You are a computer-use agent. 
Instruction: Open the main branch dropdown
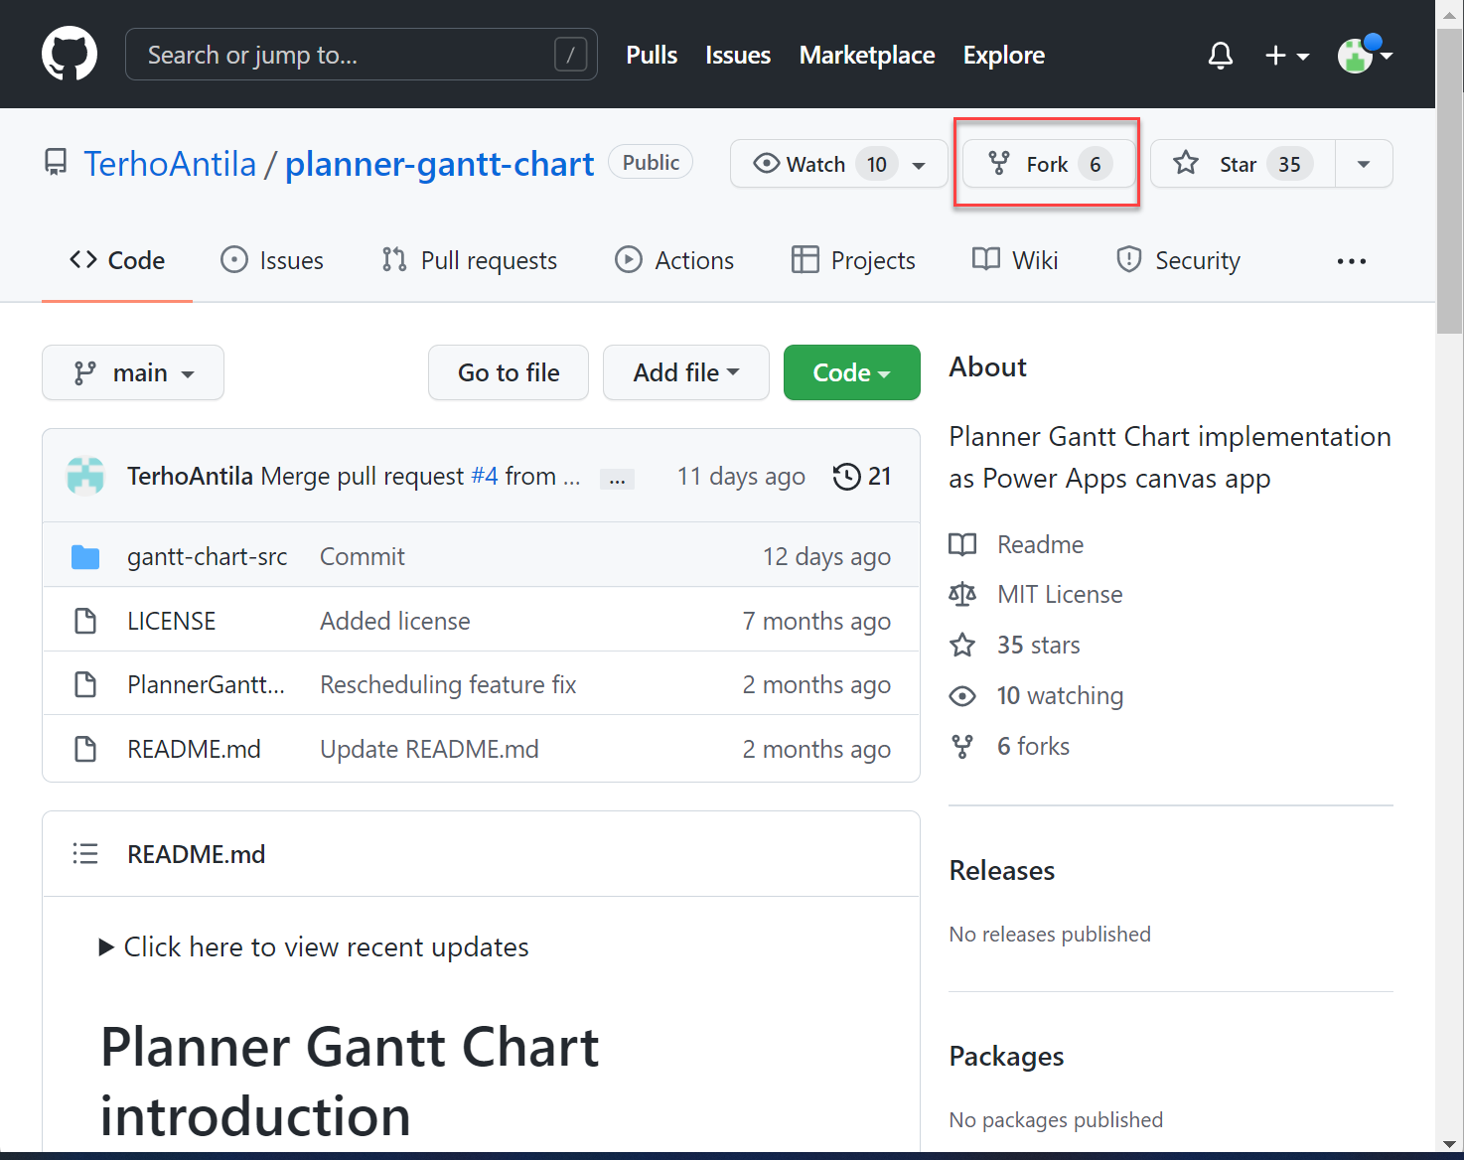[133, 373]
